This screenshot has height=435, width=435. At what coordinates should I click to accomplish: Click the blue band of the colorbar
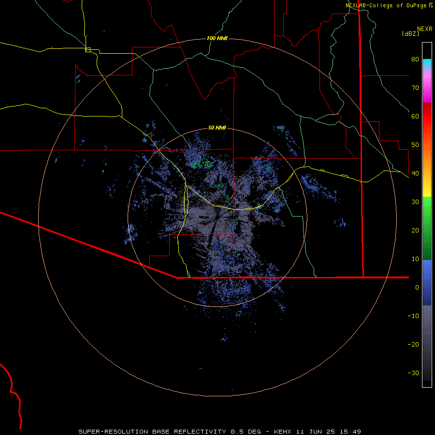tap(427, 283)
